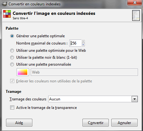Increase maximum number of colors with up arrow

click(83, 41)
